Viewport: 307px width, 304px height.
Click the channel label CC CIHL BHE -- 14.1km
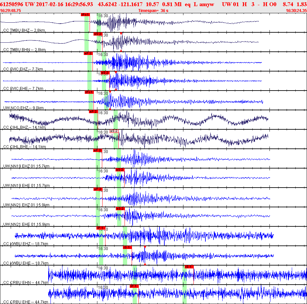[25, 147]
